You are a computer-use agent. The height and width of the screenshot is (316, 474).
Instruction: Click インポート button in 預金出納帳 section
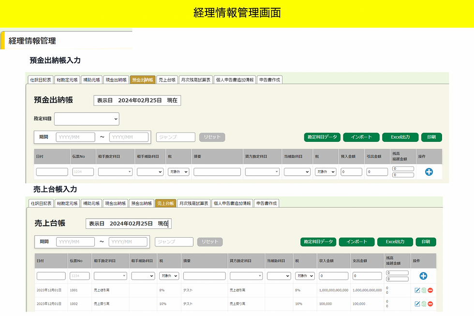[x=361, y=137]
